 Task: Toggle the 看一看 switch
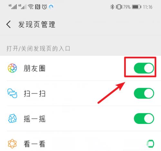point(150,144)
